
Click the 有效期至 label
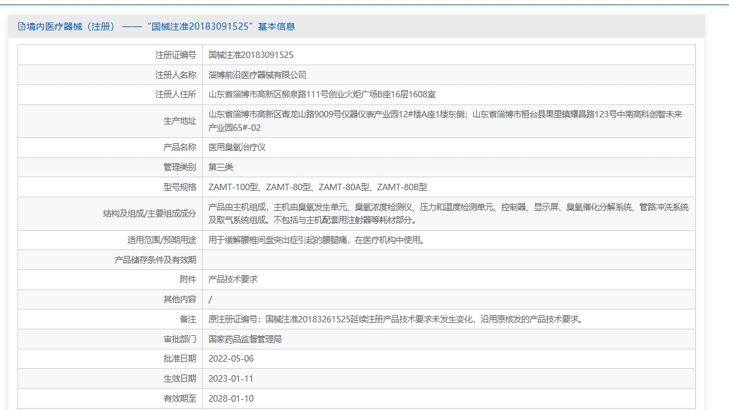click(180, 399)
